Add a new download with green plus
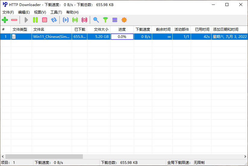248x166 pixels. pyautogui.click(x=5, y=20)
